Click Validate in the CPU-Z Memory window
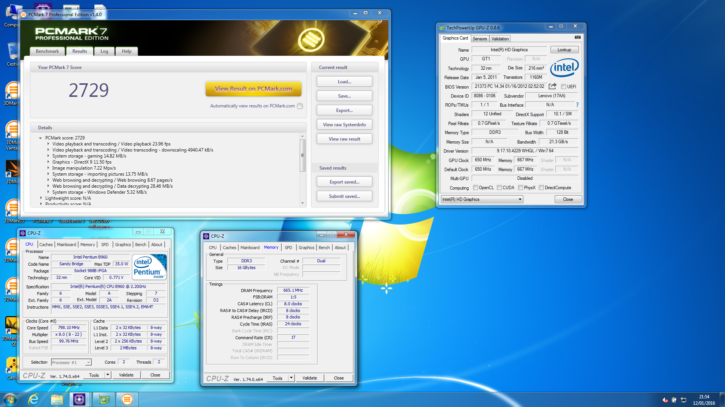The width and height of the screenshot is (725, 407). pyautogui.click(x=310, y=378)
